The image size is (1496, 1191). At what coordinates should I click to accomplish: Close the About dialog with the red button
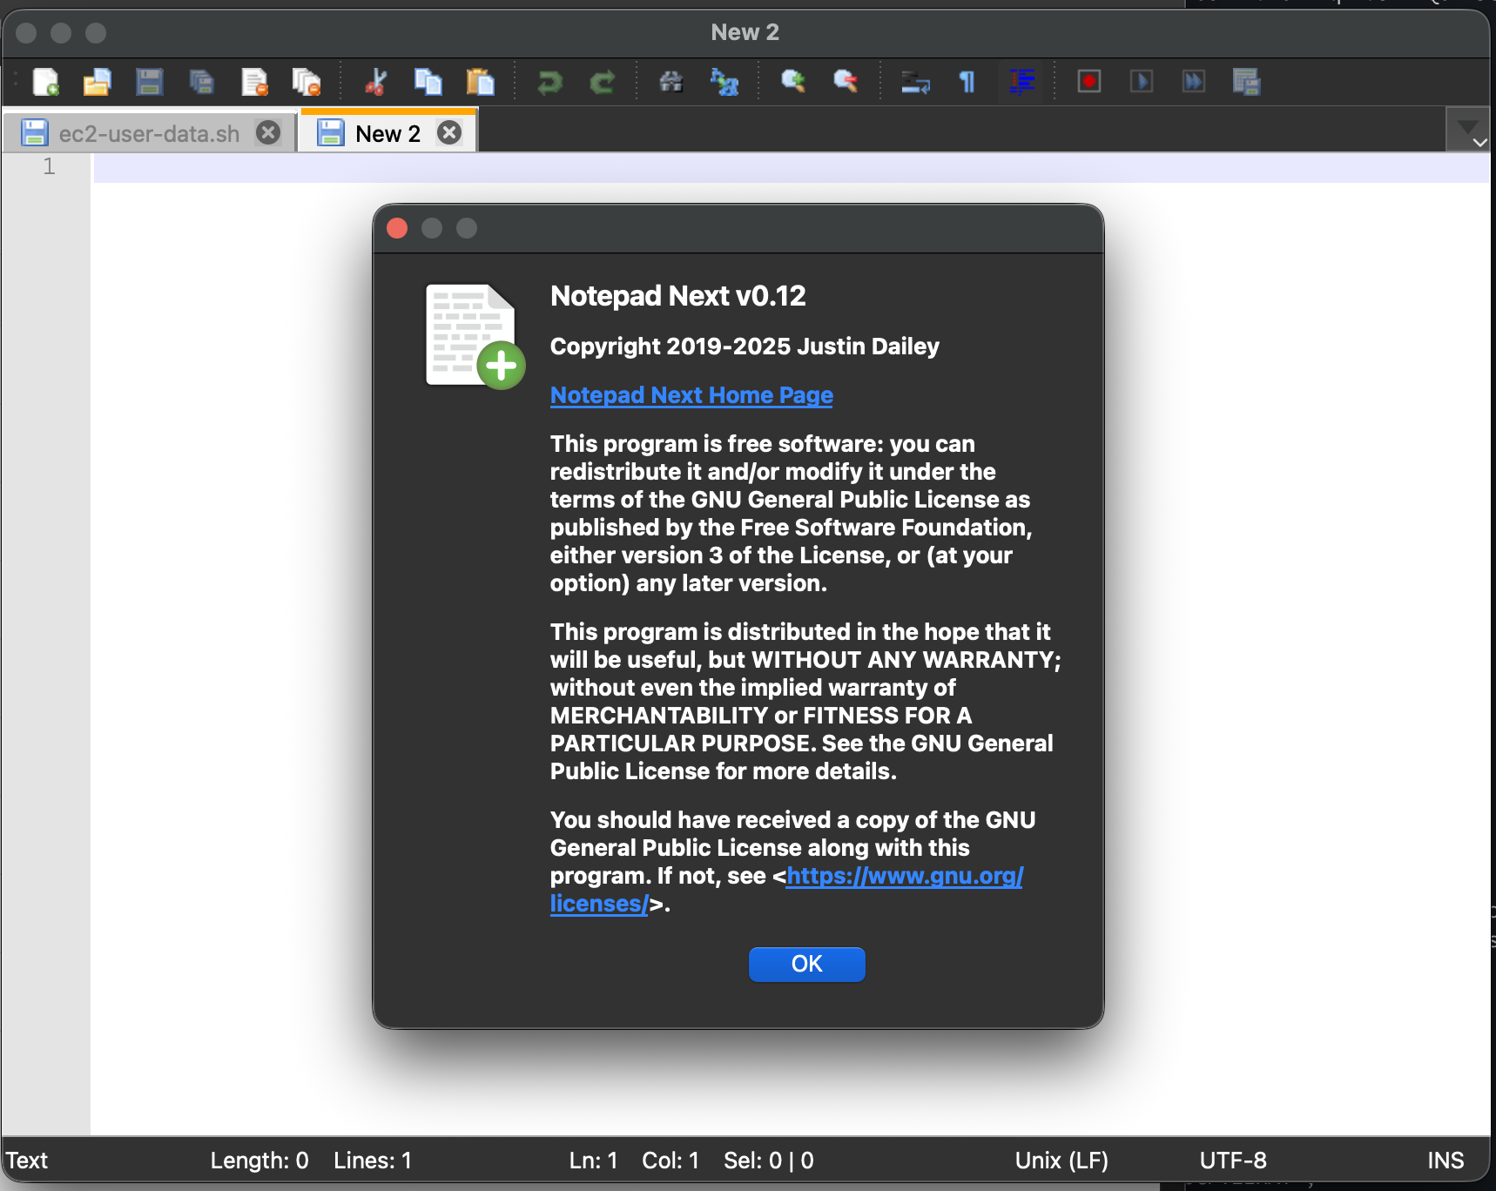[397, 228]
